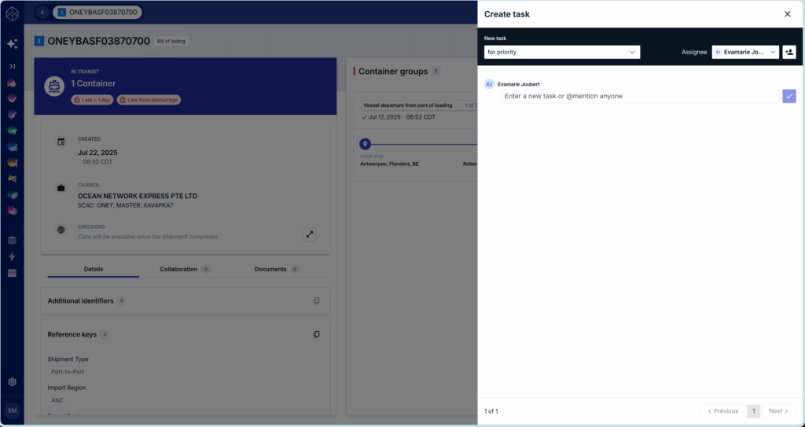Open the calendar icon in sidebar
This screenshot has width=805, height=427.
[13, 273]
